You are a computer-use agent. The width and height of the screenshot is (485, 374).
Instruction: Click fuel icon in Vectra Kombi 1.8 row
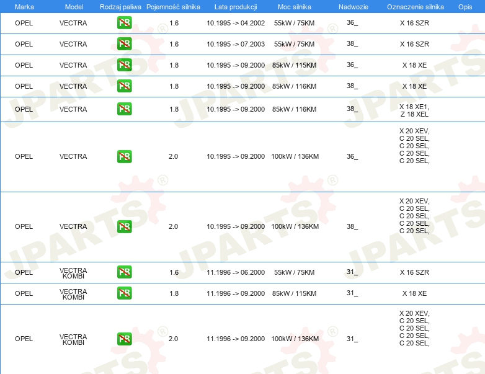(x=124, y=293)
